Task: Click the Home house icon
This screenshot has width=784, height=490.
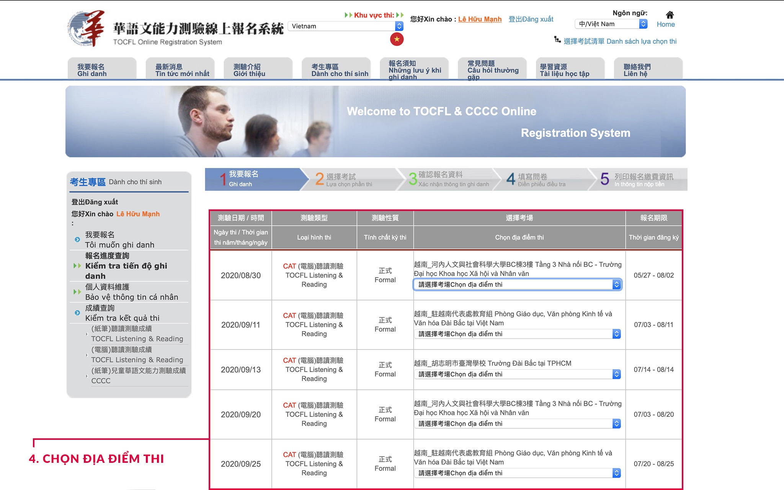Action: [x=670, y=15]
